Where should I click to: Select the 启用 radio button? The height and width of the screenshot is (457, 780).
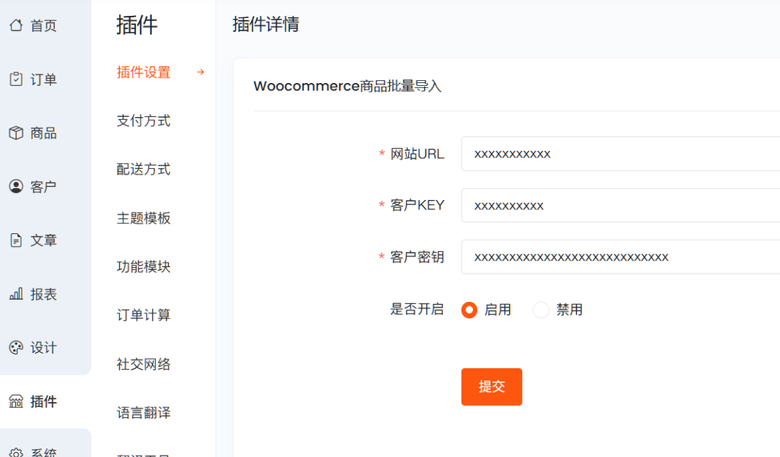(x=469, y=310)
